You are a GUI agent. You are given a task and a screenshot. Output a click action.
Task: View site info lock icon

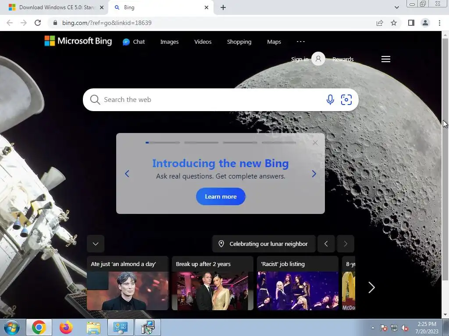click(x=55, y=23)
